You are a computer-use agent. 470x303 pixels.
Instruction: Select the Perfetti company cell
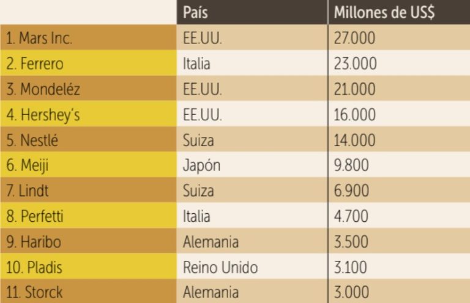coord(36,216)
